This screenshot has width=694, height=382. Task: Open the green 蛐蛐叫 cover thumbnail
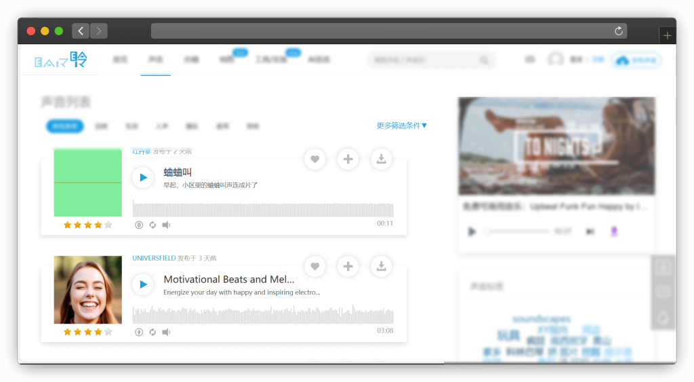87,183
